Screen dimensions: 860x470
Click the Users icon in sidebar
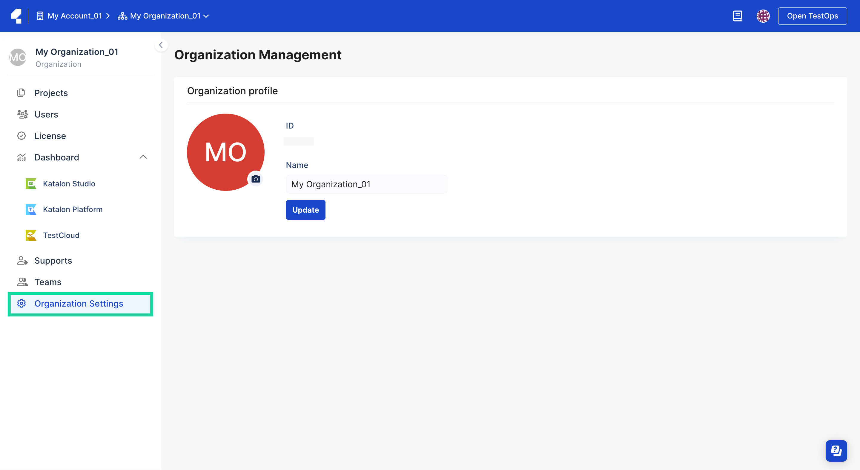click(x=23, y=114)
